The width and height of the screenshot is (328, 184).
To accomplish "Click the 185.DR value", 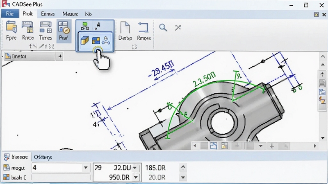I will tap(155, 168).
